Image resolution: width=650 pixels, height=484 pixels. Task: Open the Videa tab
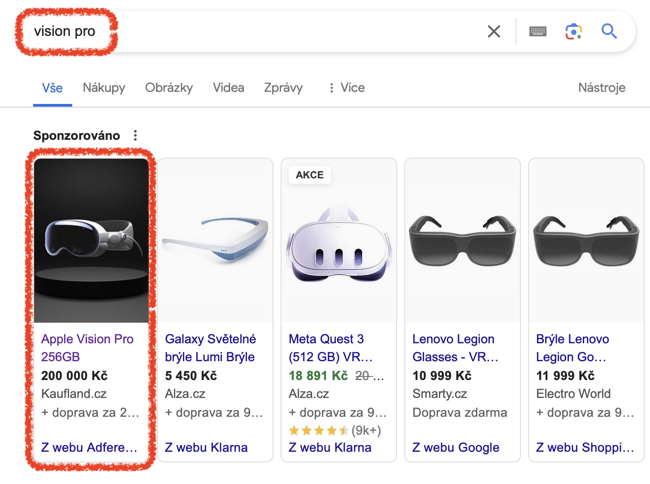click(x=229, y=88)
